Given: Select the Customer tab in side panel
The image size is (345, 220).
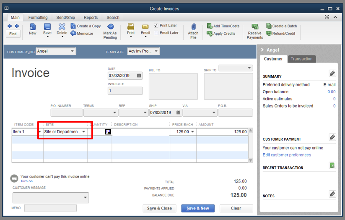Looking at the screenshot, I should pyautogui.click(x=273, y=59).
